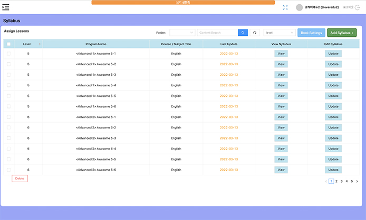Check the Awesome 6-3 row checkbox
This screenshot has width=366, height=220.
pyautogui.click(x=9, y=138)
